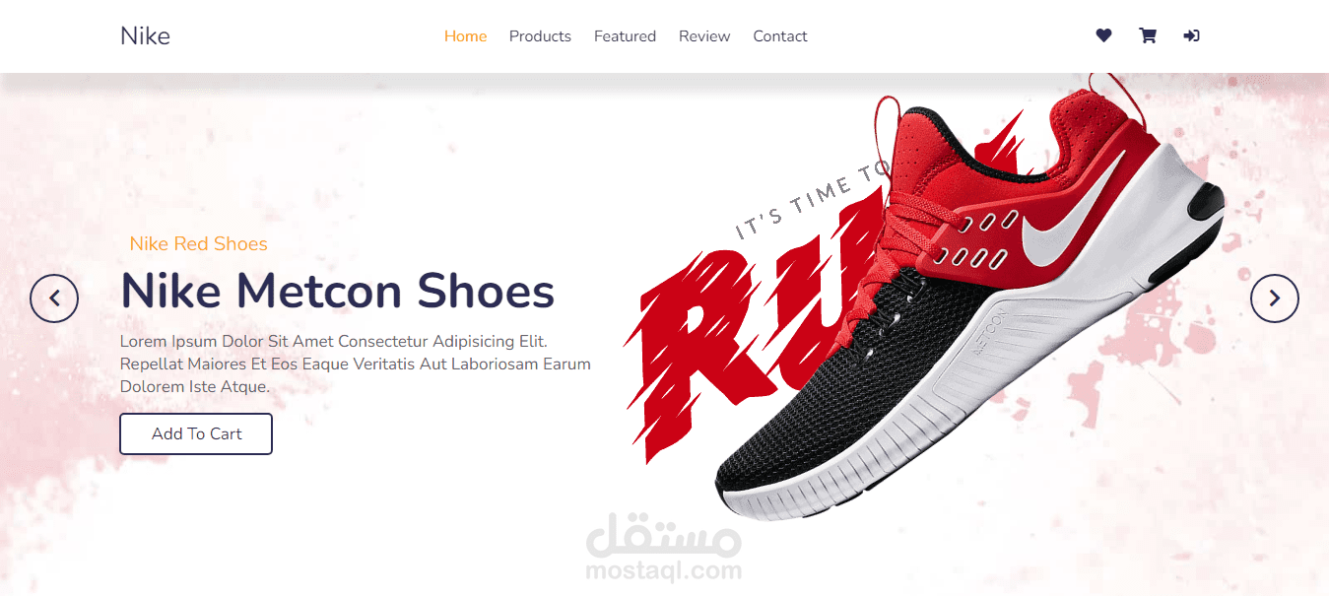Go to previous slide with left chevron
The height and width of the screenshot is (596, 1329).
[54, 298]
